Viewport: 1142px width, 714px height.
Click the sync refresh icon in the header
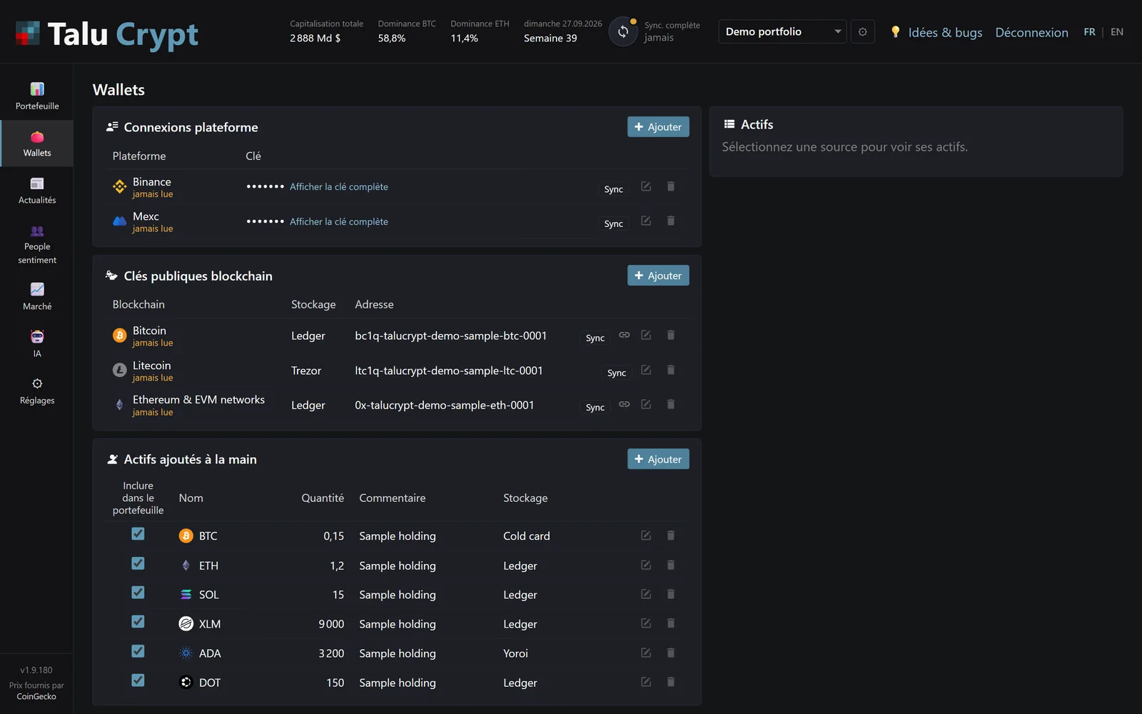click(x=623, y=31)
